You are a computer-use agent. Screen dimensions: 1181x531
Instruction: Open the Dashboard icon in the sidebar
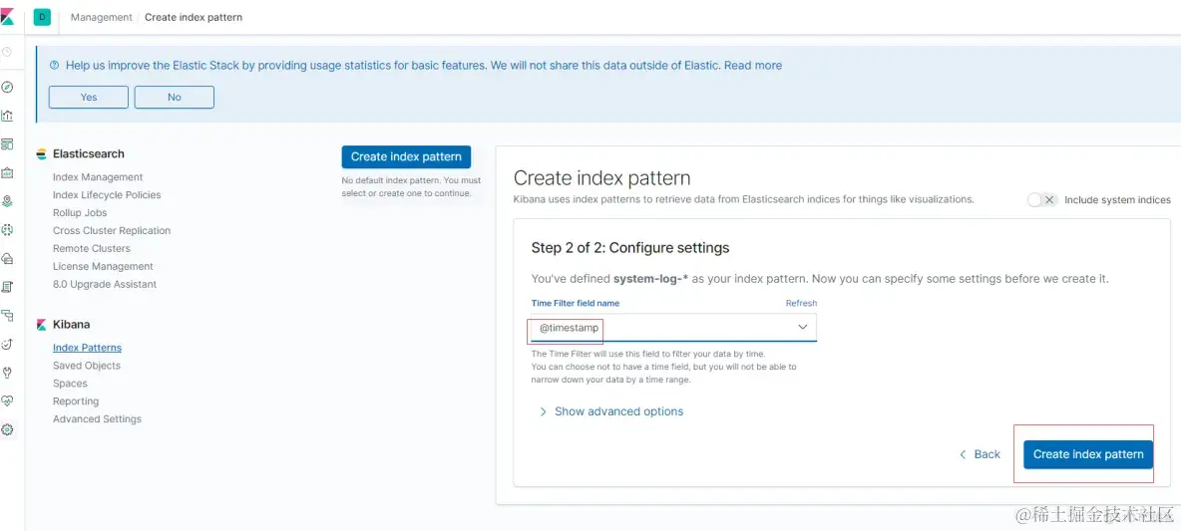pyautogui.click(x=8, y=143)
